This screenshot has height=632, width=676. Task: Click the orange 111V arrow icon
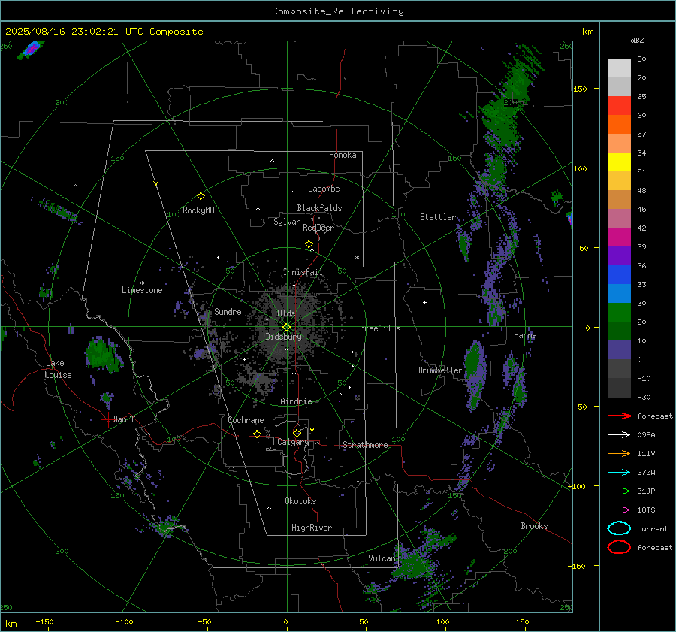click(619, 453)
